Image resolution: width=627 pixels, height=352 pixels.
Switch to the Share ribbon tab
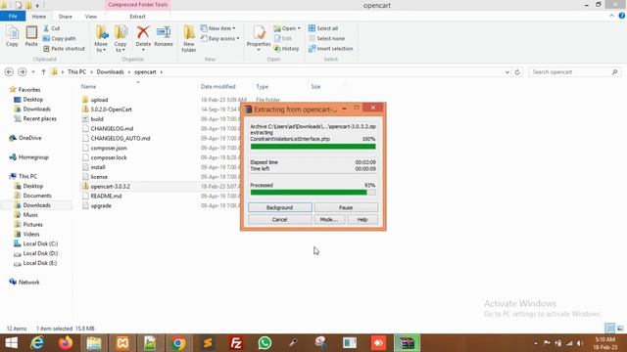pyautogui.click(x=66, y=17)
